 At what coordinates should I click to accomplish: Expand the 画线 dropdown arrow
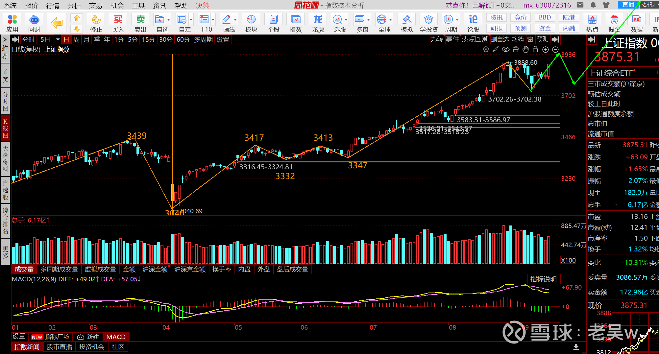click(235, 19)
